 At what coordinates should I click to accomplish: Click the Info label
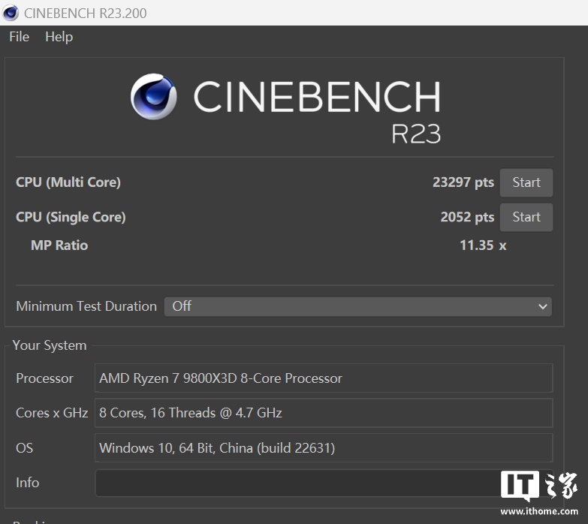click(x=27, y=483)
